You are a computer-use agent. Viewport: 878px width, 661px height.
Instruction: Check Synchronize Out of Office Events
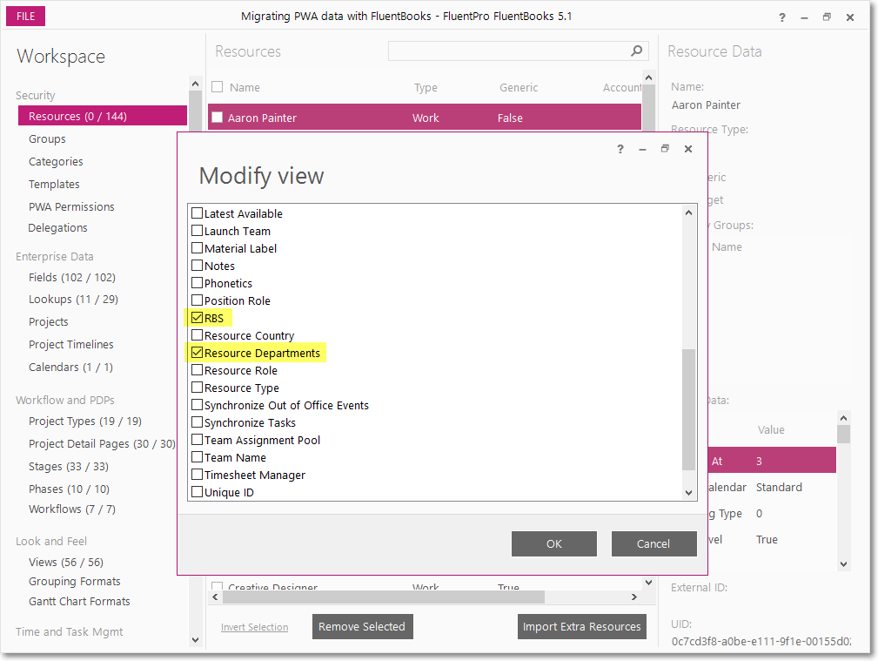198,405
